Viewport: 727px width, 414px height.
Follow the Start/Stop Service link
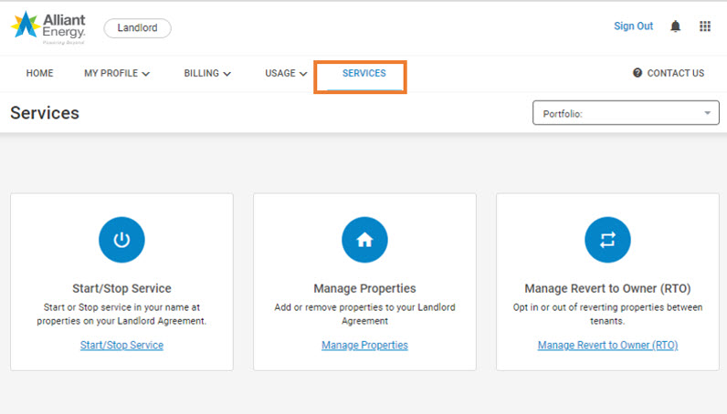[121, 345]
